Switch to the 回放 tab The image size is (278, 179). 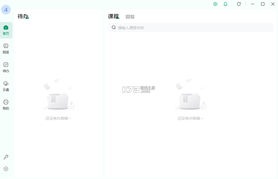[x=130, y=17]
